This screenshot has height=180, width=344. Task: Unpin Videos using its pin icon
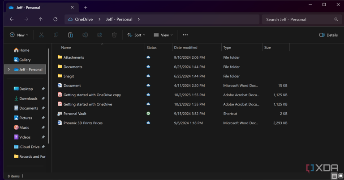coord(43,137)
